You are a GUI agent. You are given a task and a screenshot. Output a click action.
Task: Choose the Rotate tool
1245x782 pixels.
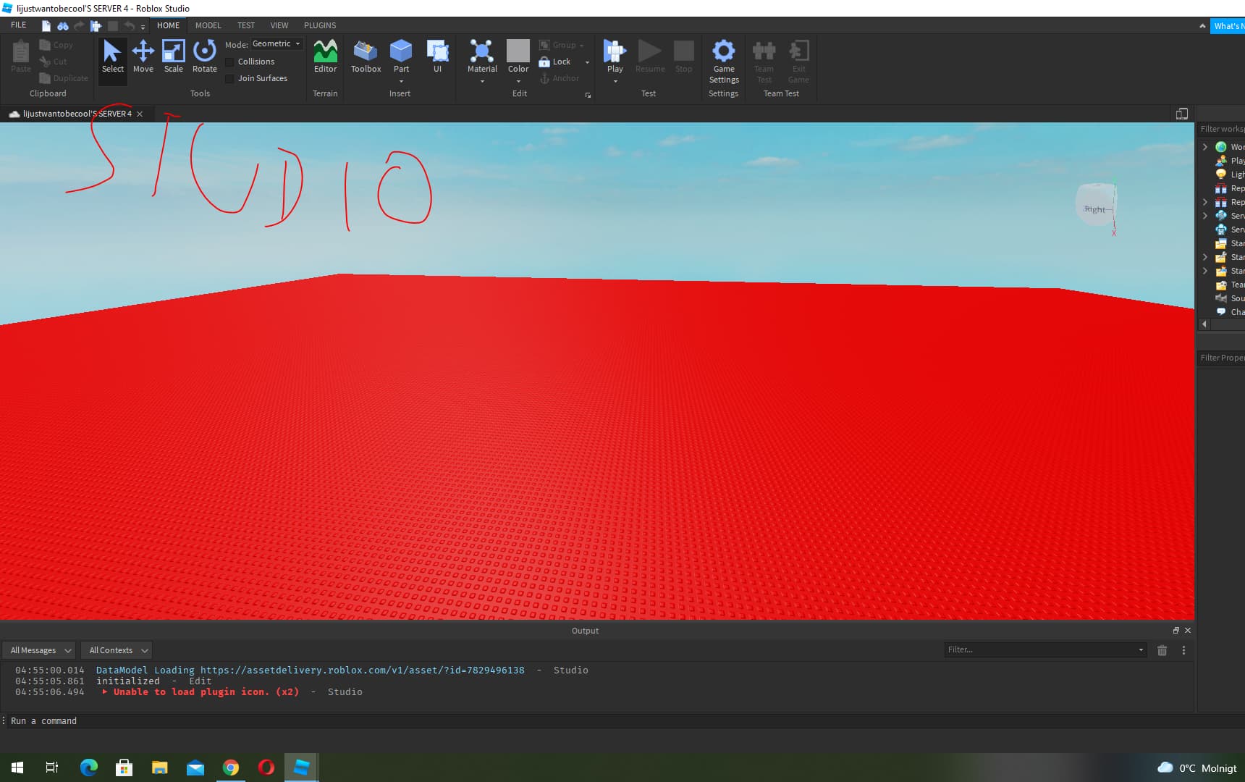click(x=205, y=56)
